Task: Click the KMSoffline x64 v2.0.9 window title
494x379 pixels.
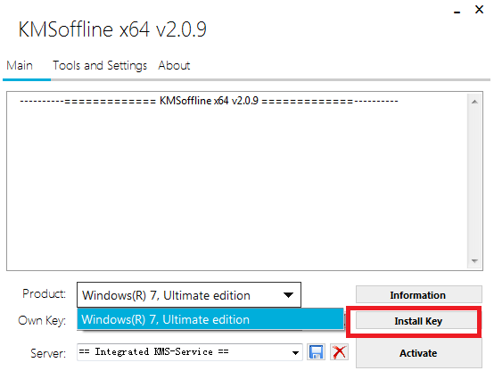Action: (x=112, y=29)
